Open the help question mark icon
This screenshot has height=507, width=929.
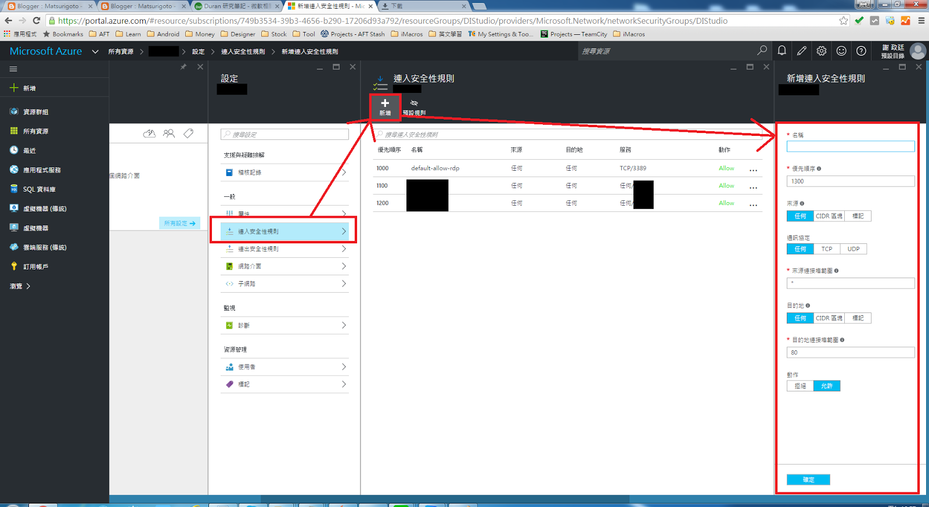point(861,51)
